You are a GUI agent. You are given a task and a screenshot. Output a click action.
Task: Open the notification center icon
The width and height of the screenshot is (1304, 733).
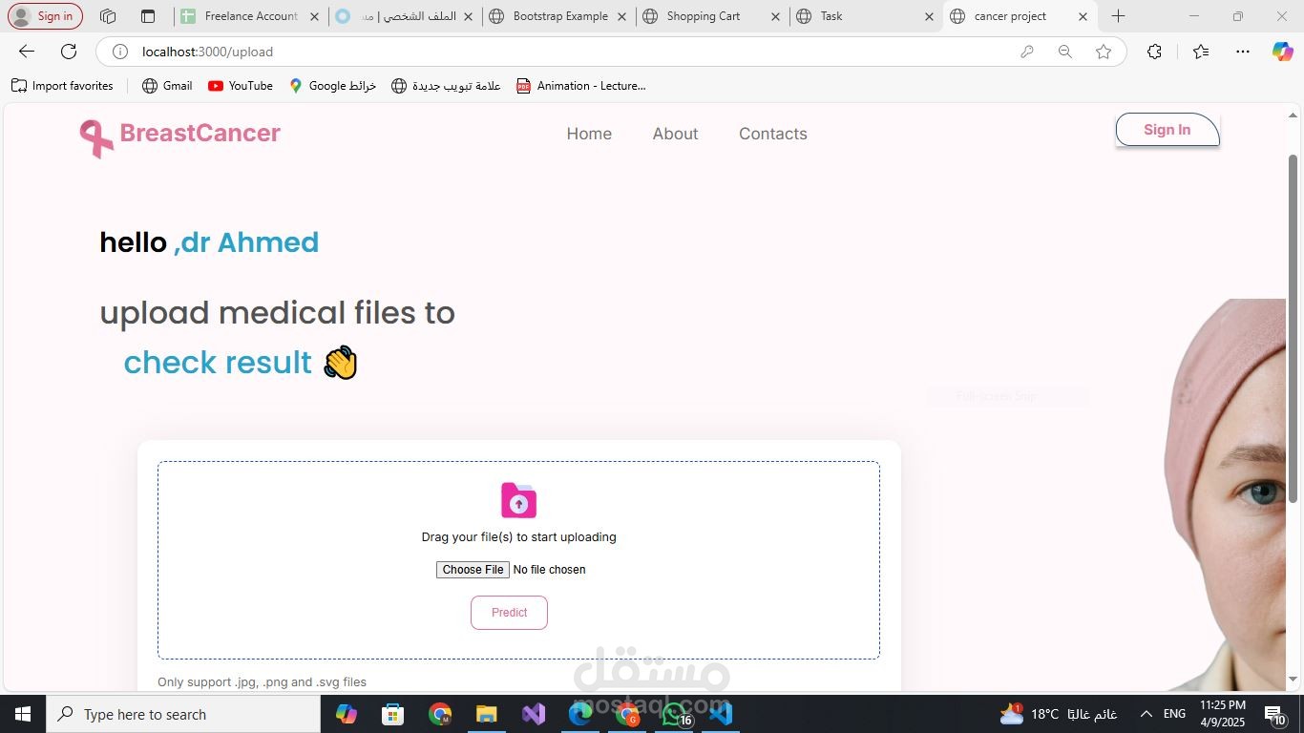click(1275, 714)
